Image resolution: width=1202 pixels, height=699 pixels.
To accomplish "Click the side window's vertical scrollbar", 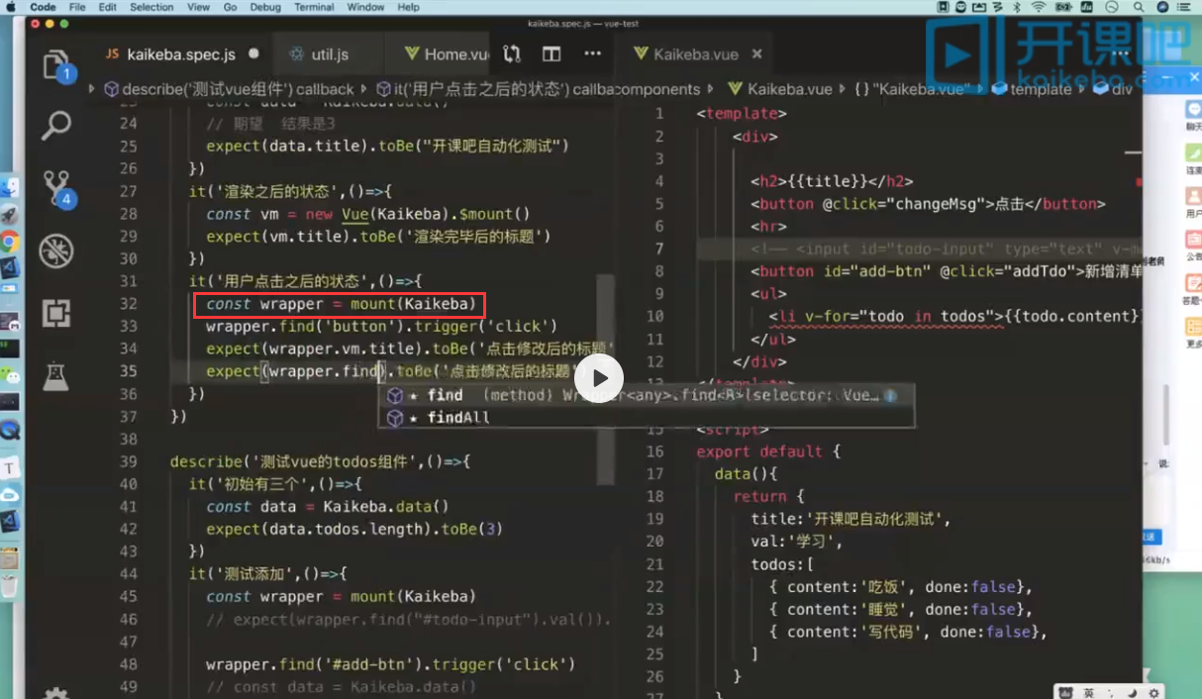I will coord(1167,416).
